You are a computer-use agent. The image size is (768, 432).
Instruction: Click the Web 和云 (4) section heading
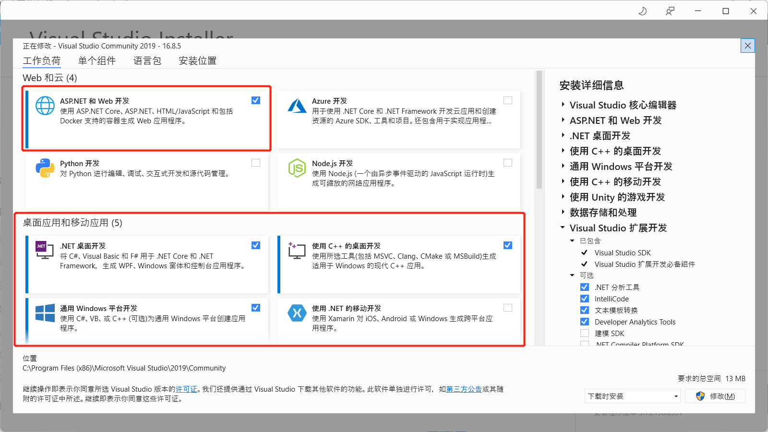coord(50,78)
